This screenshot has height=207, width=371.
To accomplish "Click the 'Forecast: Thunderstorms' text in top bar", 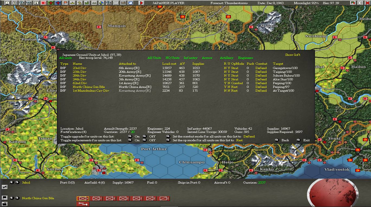I will [x=229, y=3].
